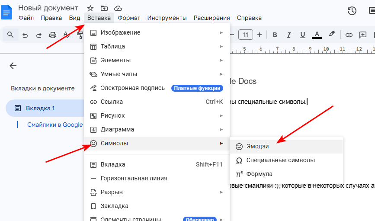The height and width of the screenshot is (221, 375).
Task: Open the highlight color marker tool
Action: 331,34
